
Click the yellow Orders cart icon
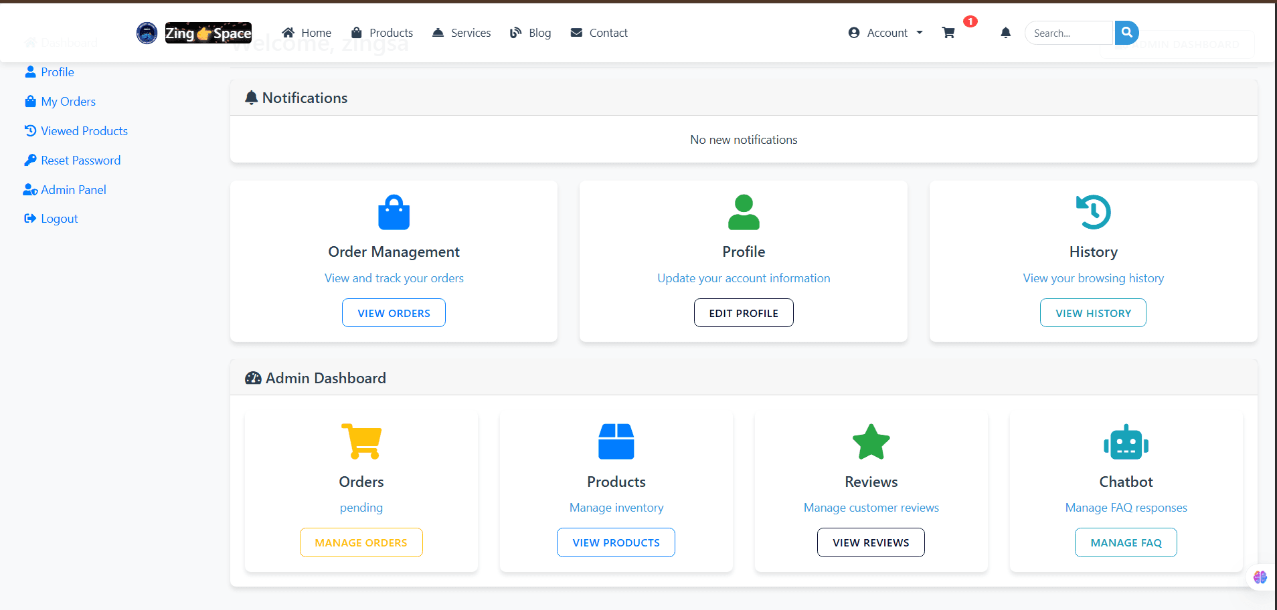pyautogui.click(x=361, y=441)
